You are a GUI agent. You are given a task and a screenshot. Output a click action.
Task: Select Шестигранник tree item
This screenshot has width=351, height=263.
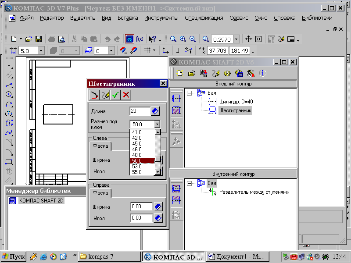[235, 110]
